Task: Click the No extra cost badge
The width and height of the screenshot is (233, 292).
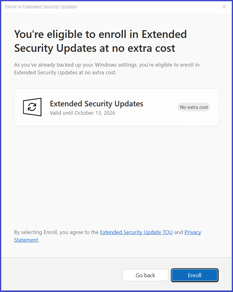Action: 194,107
